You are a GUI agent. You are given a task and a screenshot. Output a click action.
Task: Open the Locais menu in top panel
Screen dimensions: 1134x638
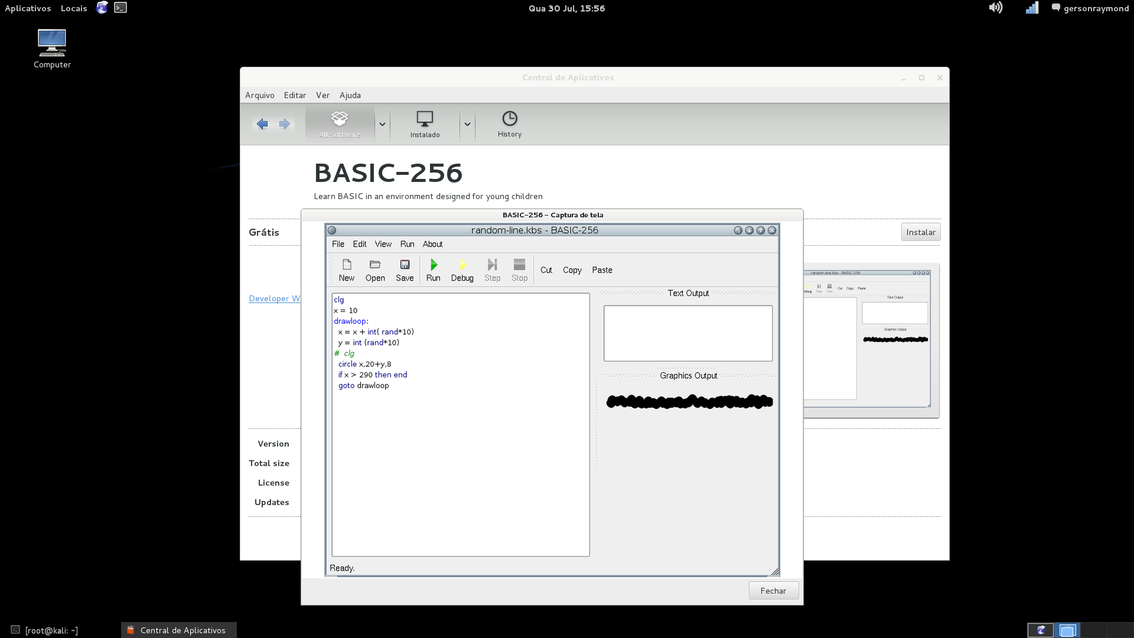click(74, 8)
